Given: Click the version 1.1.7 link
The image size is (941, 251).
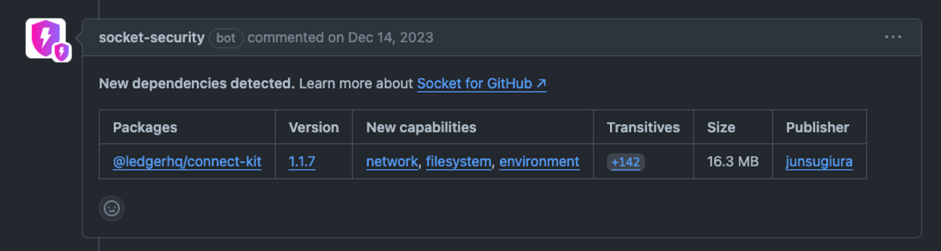Looking at the screenshot, I should tap(302, 162).
